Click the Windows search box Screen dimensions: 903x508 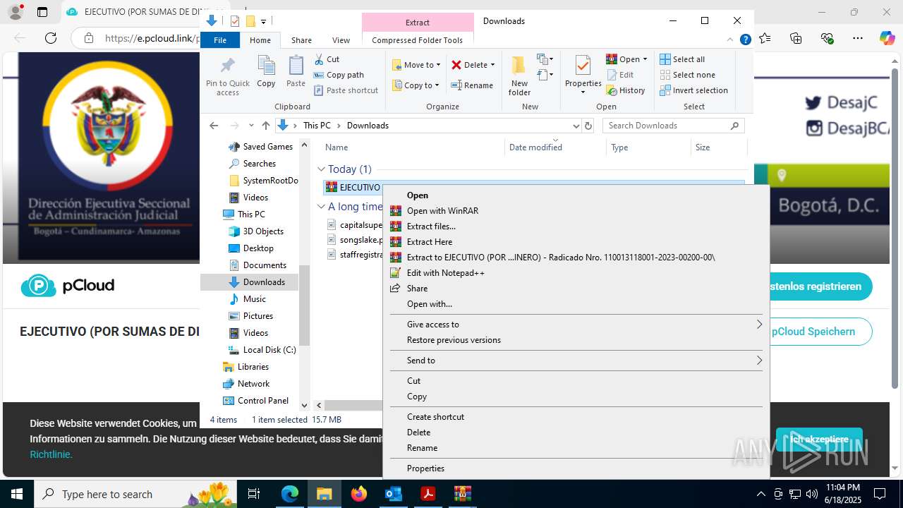pyautogui.click(x=135, y=494)
